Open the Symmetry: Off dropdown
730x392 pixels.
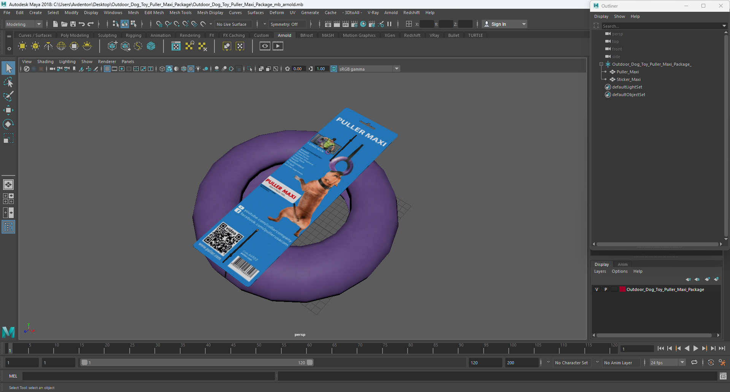288,24
